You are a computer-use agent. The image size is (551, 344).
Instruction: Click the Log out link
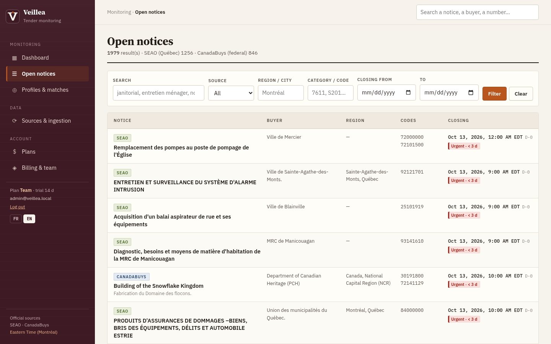pyautogui.click(x=17, y=207)
